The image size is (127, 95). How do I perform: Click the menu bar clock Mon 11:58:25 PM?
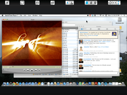pyautogui.click(x=114, y=15)
